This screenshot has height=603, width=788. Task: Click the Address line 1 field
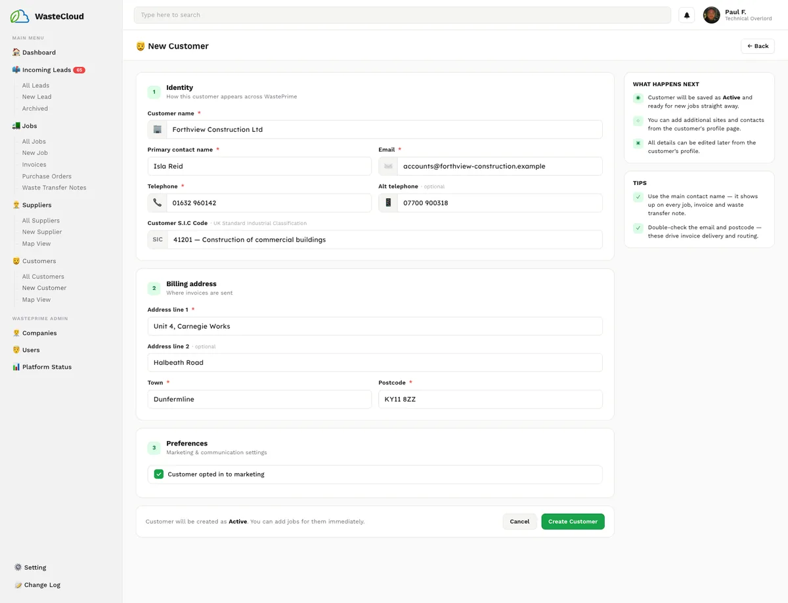375,327
